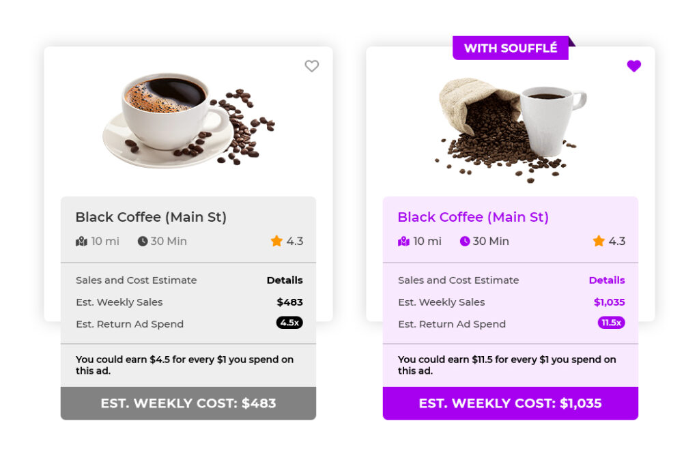Open coffee bean sack image
The image size is (699, 466).
[x=511, y=130]
